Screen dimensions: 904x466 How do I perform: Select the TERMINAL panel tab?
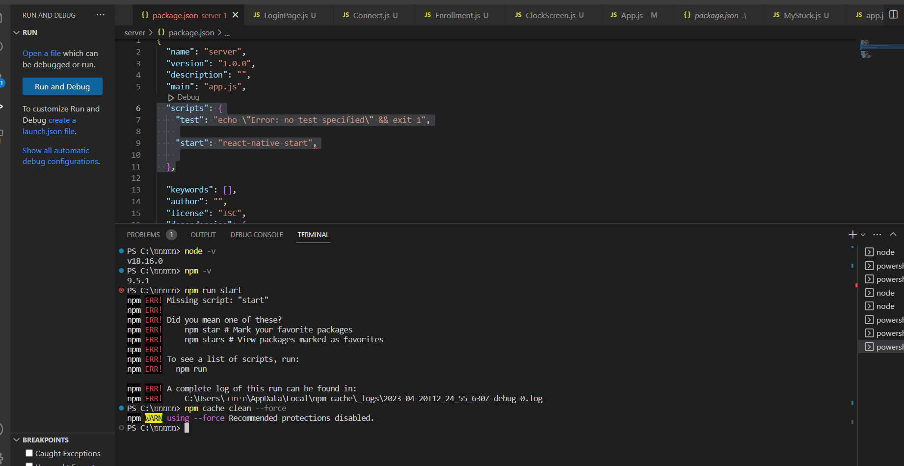313,235
